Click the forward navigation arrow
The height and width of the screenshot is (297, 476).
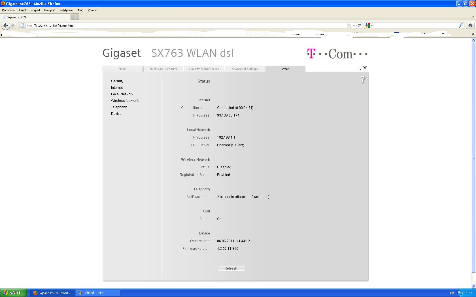13,25
